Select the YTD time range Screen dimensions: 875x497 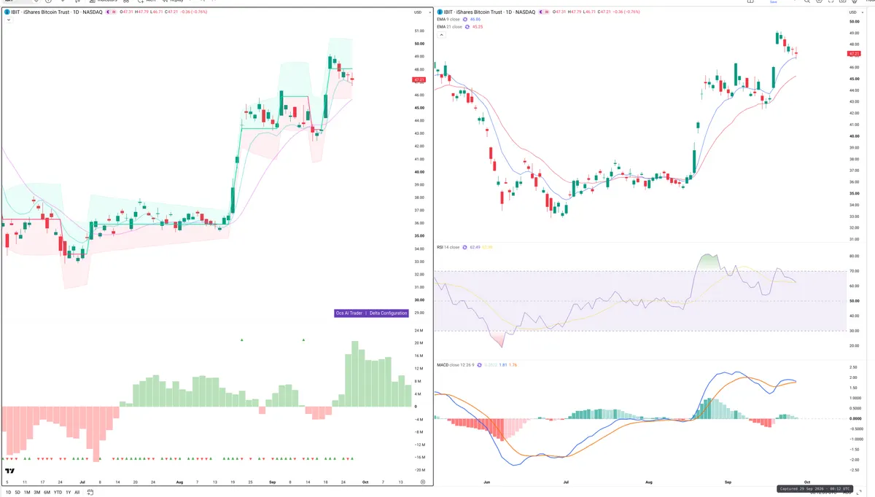[58, 493]
